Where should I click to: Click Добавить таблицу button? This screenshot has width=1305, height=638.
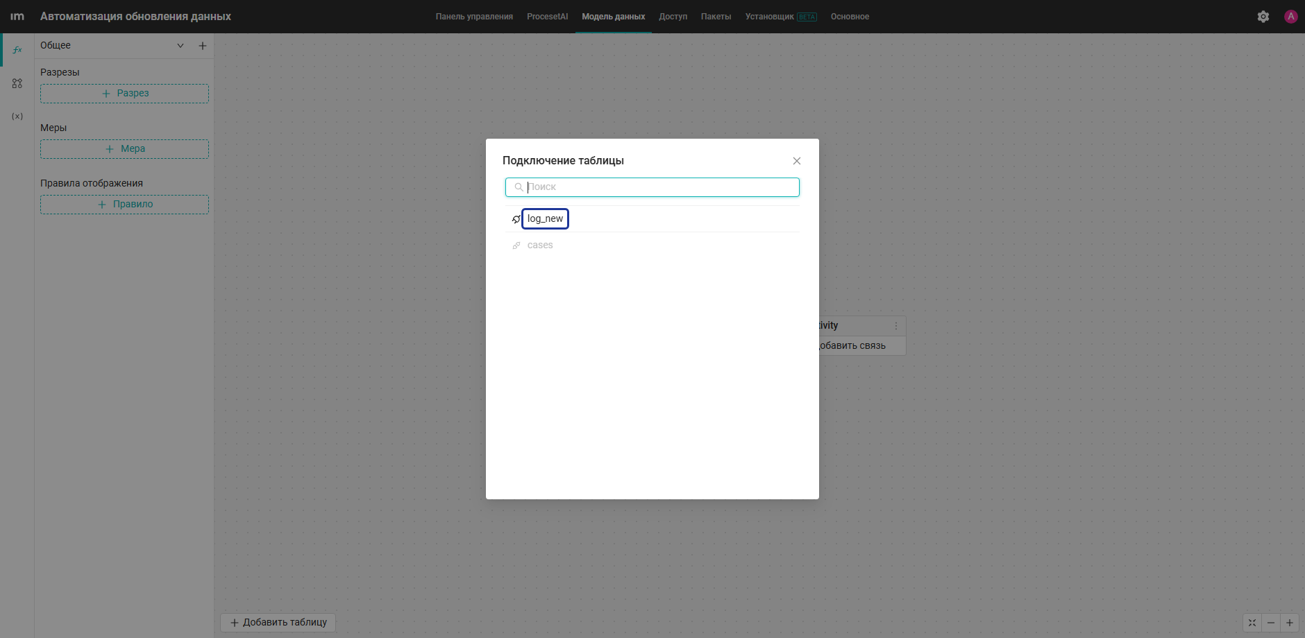(278, 623)
